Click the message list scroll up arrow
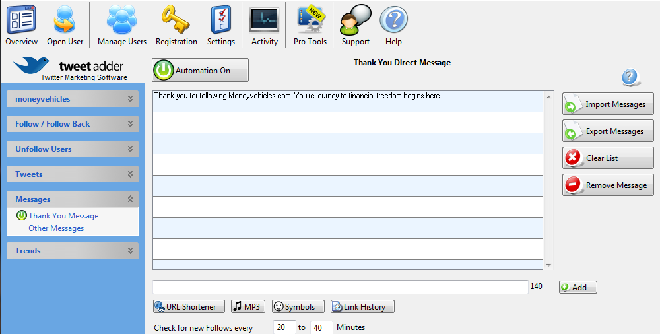 [x=548, y=97]
